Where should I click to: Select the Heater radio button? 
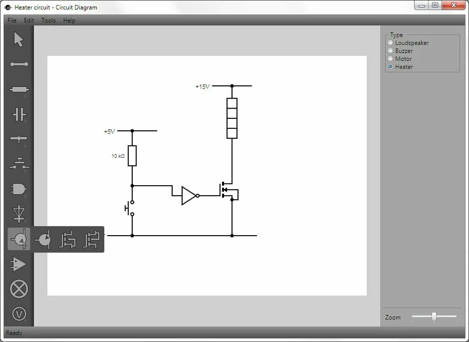[x=390, y=66]
